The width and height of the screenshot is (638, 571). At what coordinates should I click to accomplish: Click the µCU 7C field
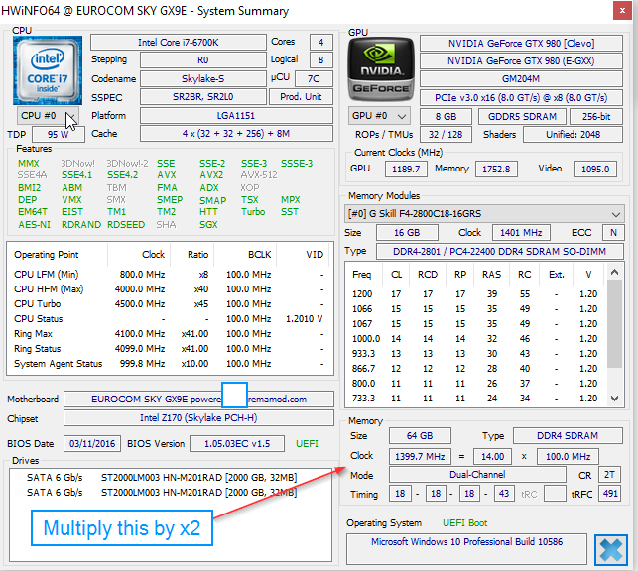[x=314, y=79]
